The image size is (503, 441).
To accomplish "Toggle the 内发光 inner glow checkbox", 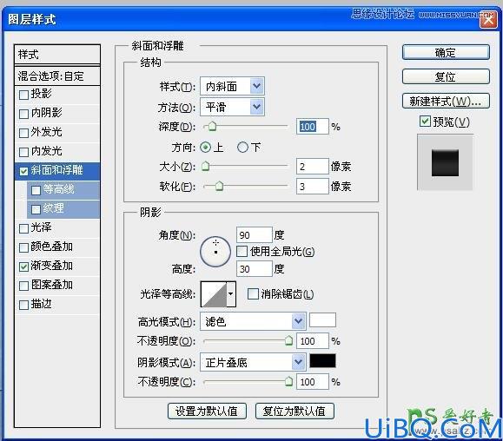I will coord(23,152).
